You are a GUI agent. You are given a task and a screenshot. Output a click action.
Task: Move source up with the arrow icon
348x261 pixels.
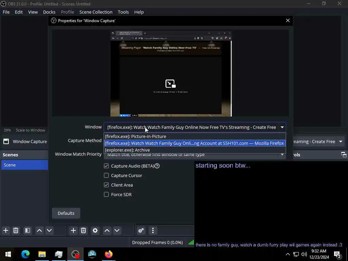click(x=107, y=230)
